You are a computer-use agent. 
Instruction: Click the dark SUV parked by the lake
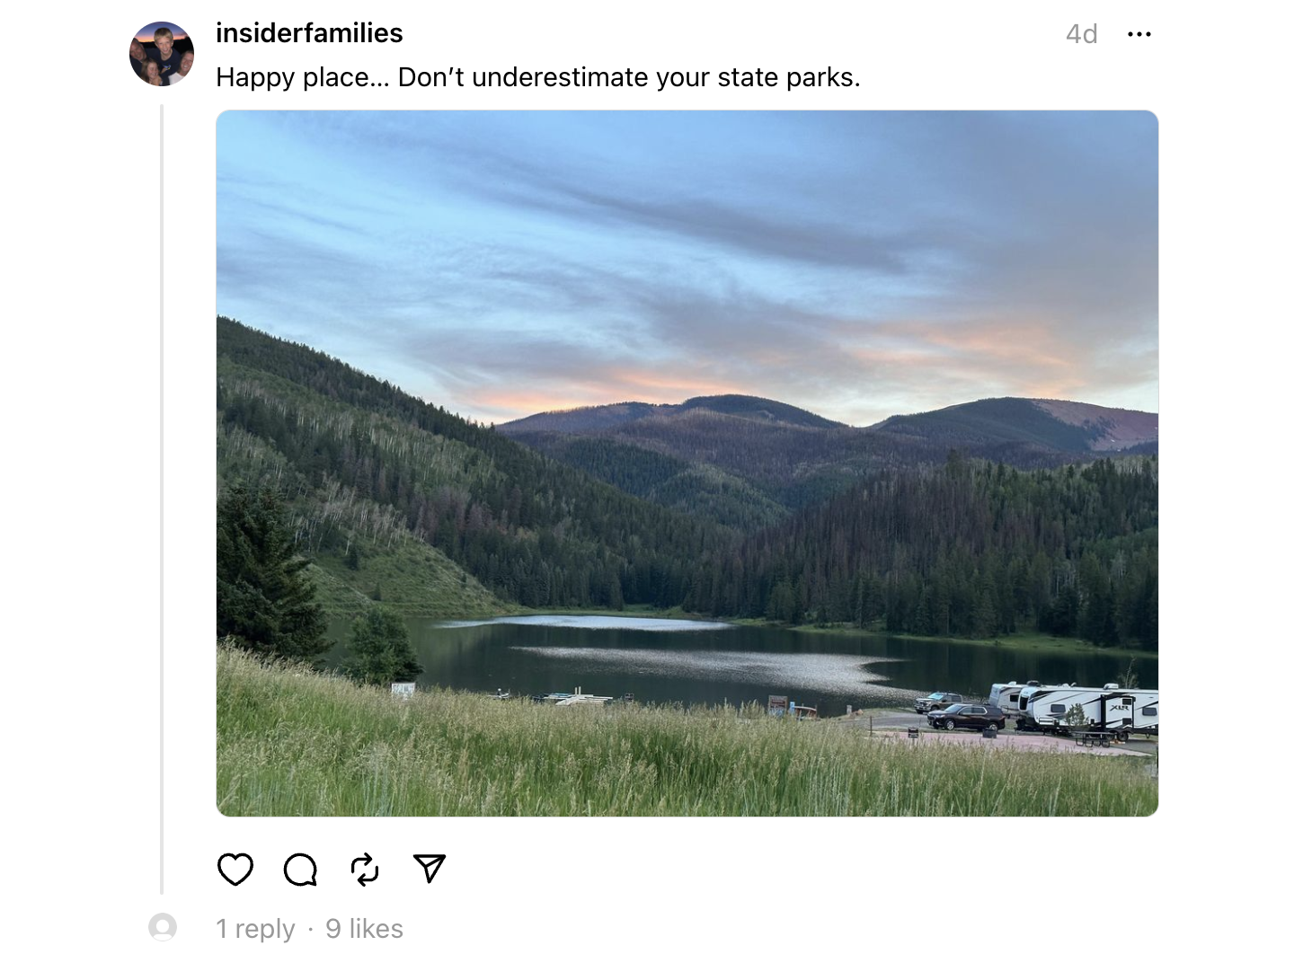point(966,717)
